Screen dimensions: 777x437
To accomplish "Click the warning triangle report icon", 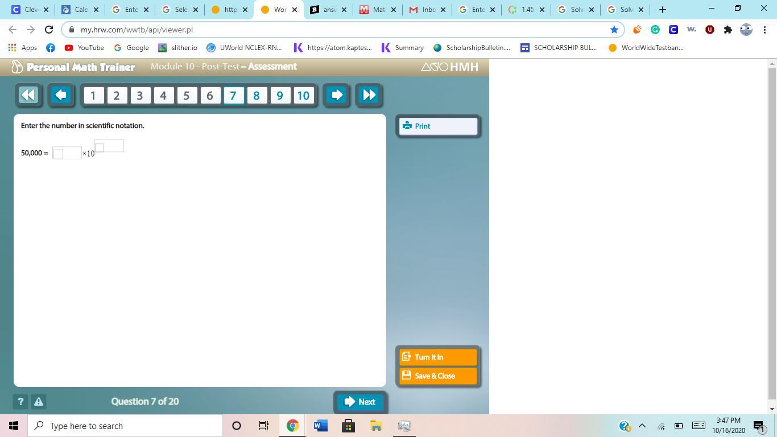I will coord(39,402).
